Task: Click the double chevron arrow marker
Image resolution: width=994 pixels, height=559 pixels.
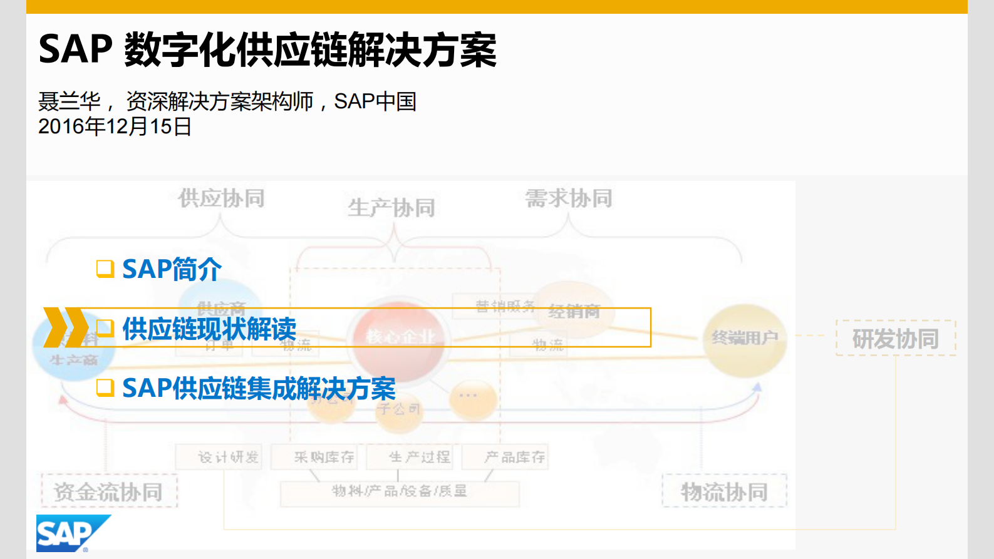Action: (x=66, y=327)
